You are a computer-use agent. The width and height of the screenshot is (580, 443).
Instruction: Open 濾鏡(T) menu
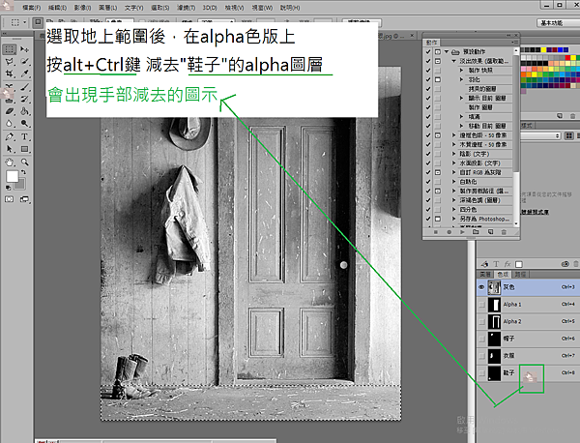[x=186, y=8]
